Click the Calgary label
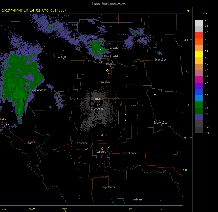 point(101,152)
